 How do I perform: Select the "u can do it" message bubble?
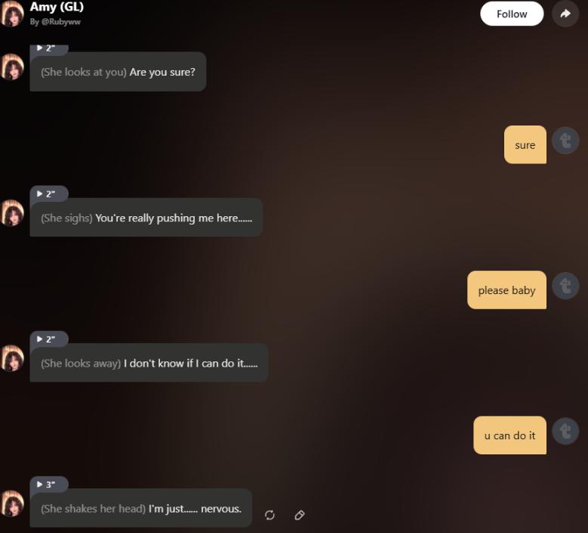(509, 435)
